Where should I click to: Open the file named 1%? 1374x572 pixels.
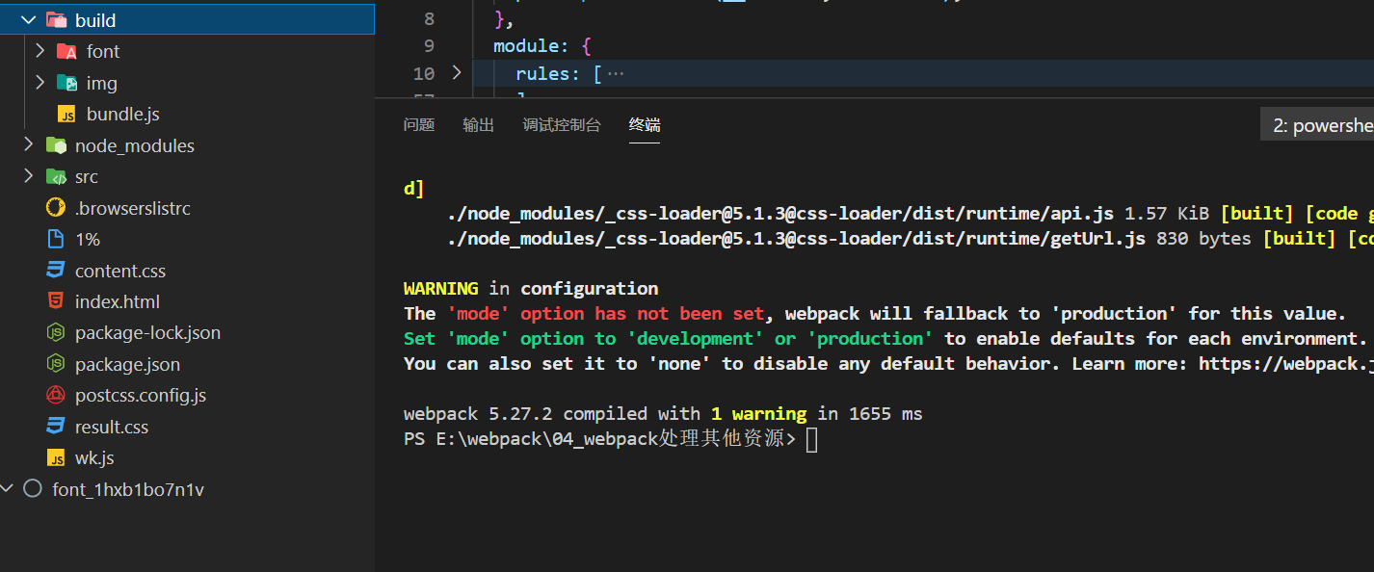[x=88, y=240]
